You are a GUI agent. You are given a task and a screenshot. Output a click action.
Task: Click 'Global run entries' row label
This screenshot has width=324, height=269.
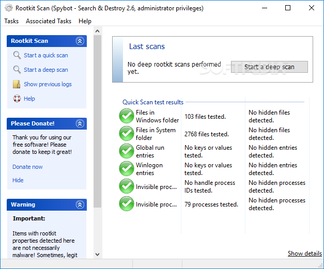[150, 151]
